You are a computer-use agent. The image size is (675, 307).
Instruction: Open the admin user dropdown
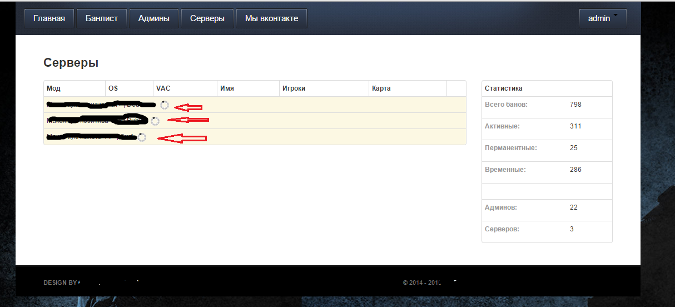click(603, 18)
